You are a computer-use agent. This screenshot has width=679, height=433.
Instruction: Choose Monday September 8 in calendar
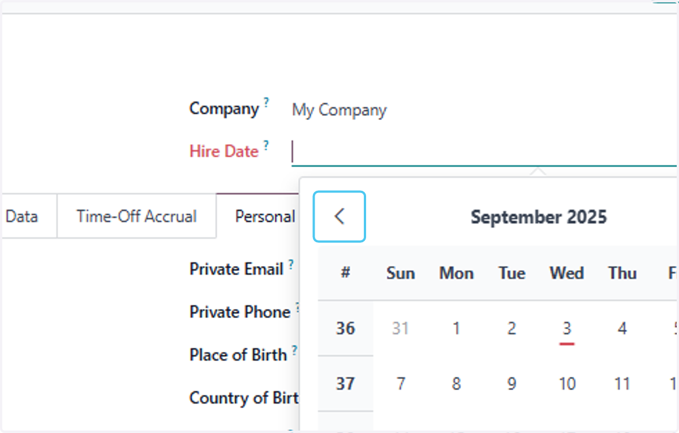pyautogui.click(x=456, y=384)
